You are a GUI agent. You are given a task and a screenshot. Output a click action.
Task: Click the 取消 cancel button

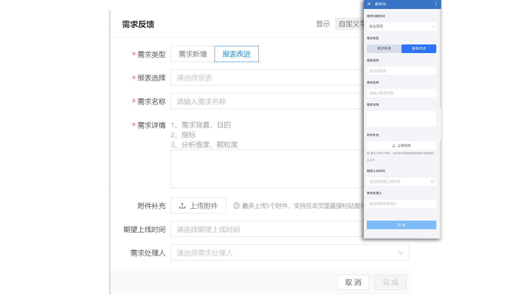(x=353, y=282)
